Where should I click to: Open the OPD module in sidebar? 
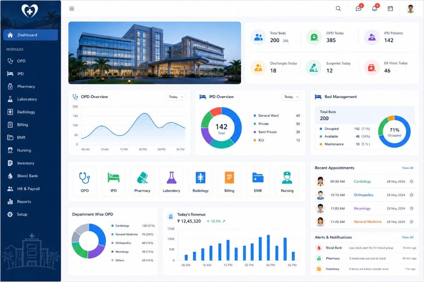(30, 61)
